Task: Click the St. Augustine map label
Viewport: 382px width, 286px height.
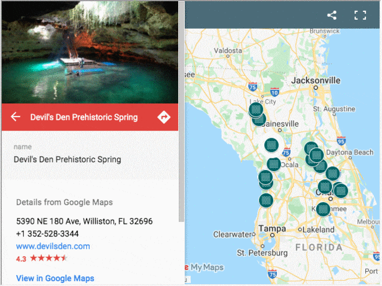Action: pyautogui.click(x=334, y=109)
